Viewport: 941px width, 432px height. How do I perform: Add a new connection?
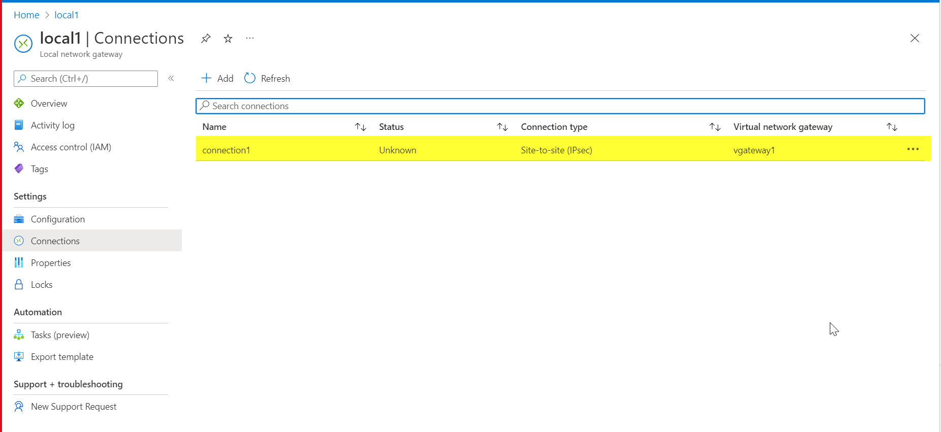coord(217,78)
